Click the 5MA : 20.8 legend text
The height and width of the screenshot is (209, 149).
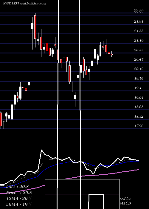click(17, 187)
